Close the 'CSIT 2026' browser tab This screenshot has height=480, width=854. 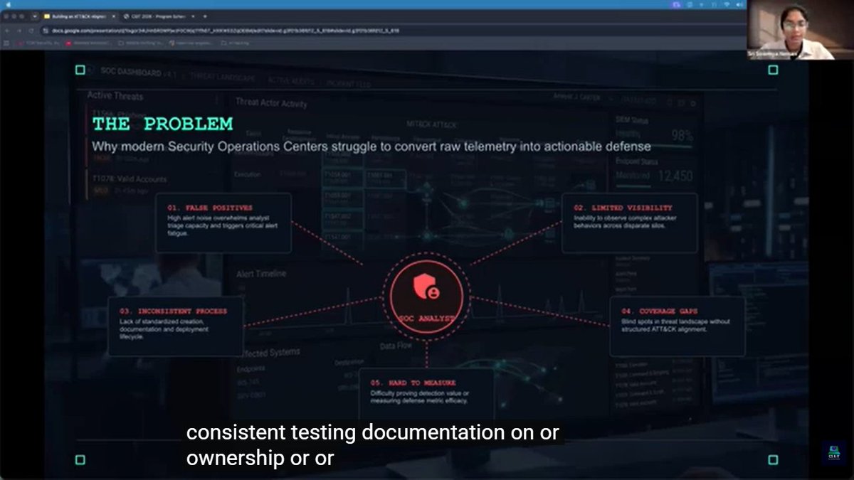pos(193,16)
